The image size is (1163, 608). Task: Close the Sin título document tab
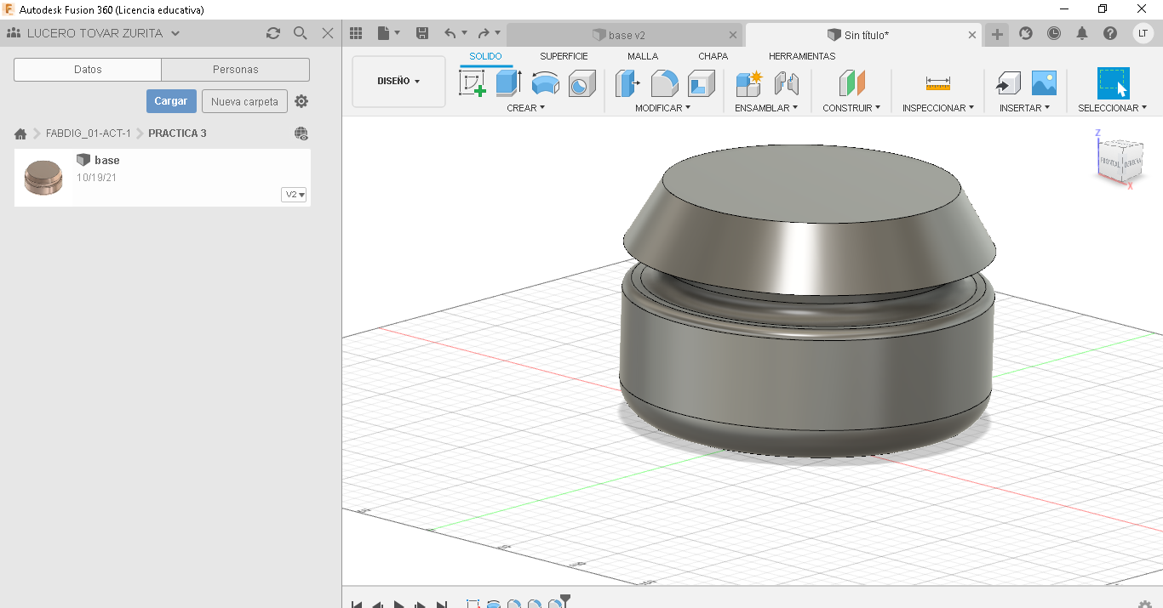click(973, 35)
